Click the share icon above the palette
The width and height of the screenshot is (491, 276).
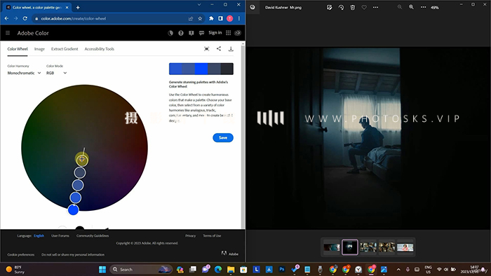click(219, 49)
